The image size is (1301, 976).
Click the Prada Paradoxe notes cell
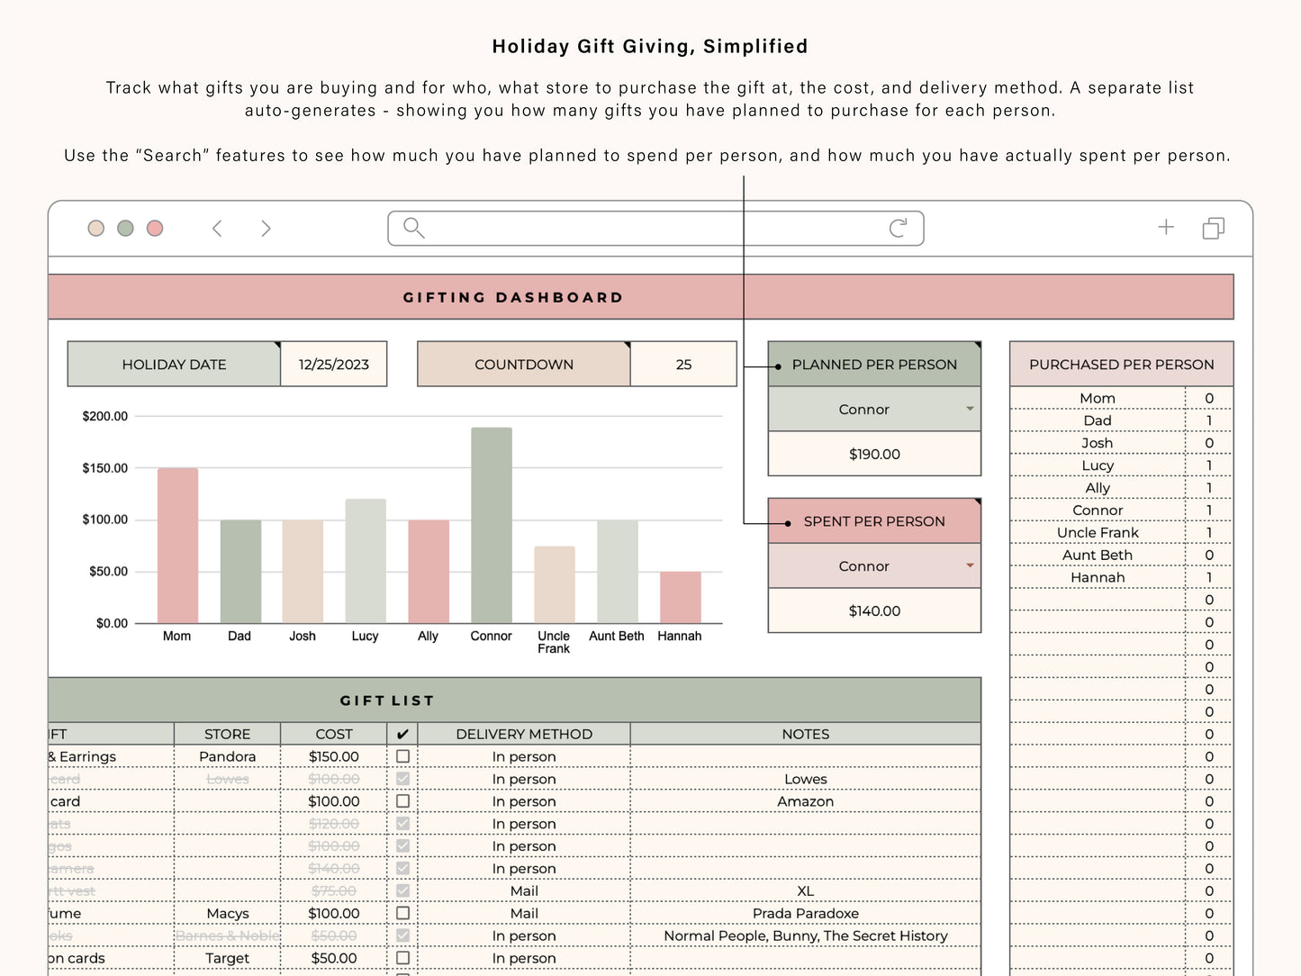click(x=805, y=913)
